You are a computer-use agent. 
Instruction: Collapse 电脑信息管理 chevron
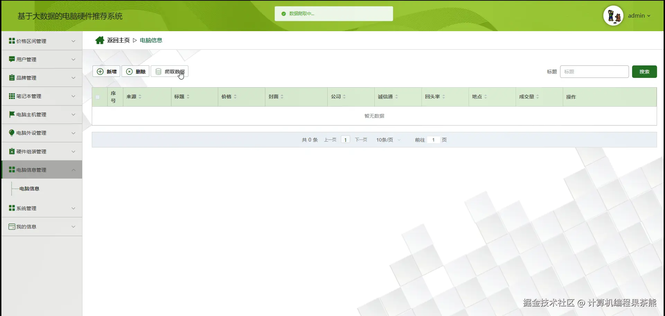click(73, 170)
